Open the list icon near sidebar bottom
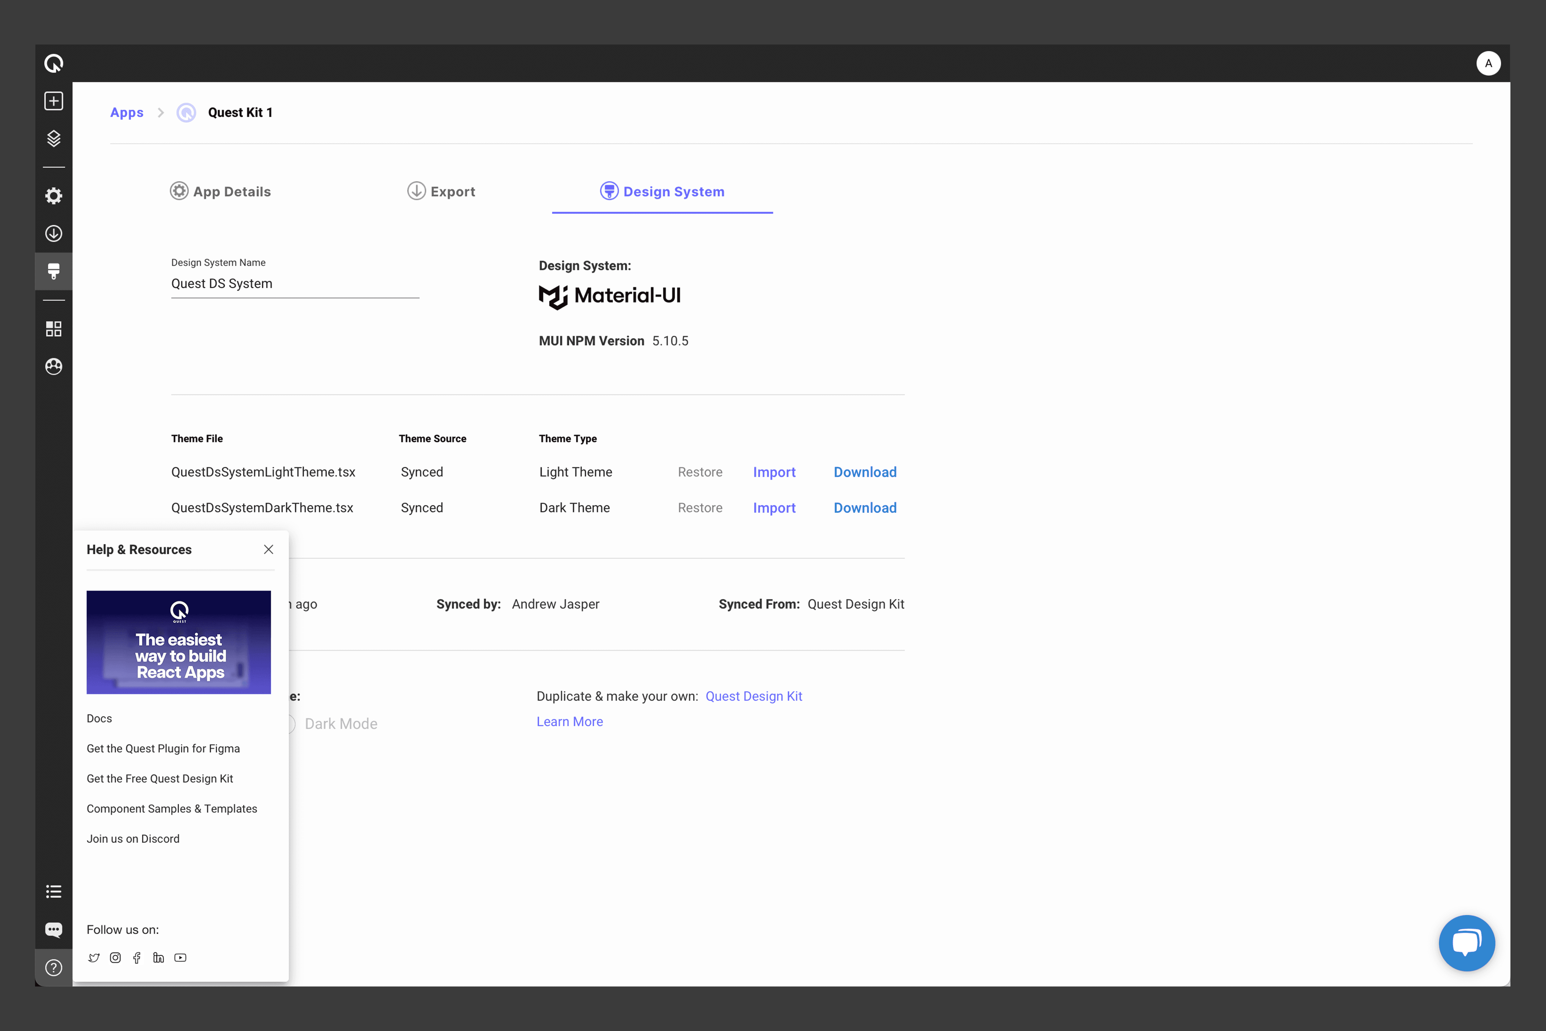 tap(53, 892)
